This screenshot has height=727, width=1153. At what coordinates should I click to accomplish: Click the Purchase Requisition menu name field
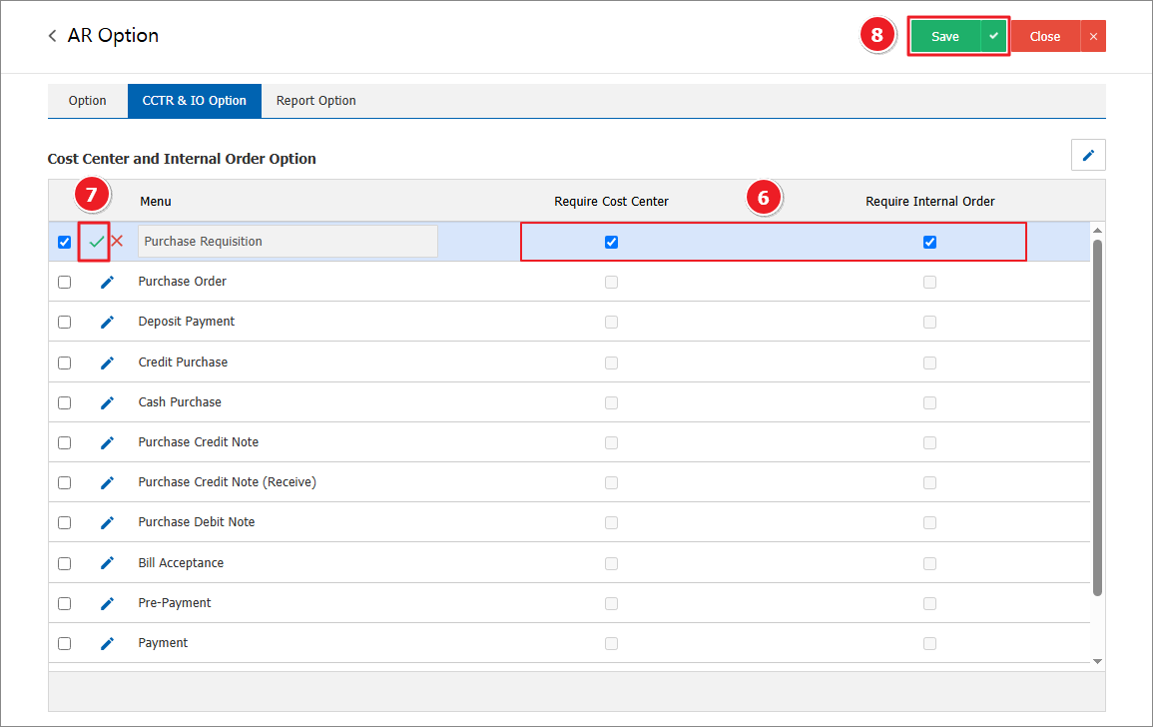288,242
